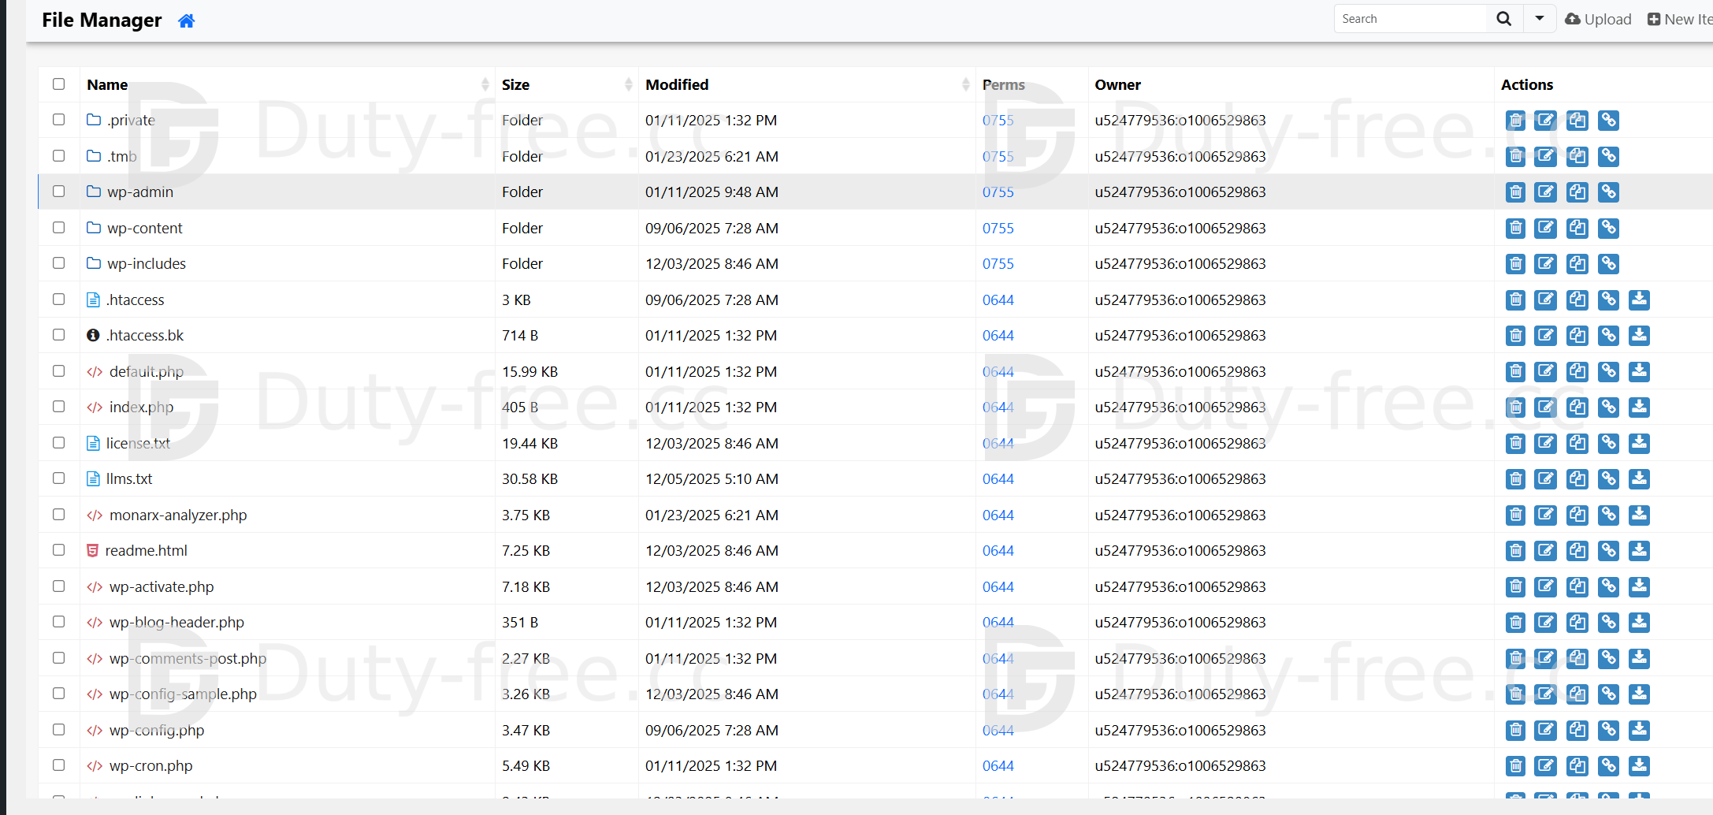
Task: Delete the wp-admin folder via trash icon
Action: 1514,192
